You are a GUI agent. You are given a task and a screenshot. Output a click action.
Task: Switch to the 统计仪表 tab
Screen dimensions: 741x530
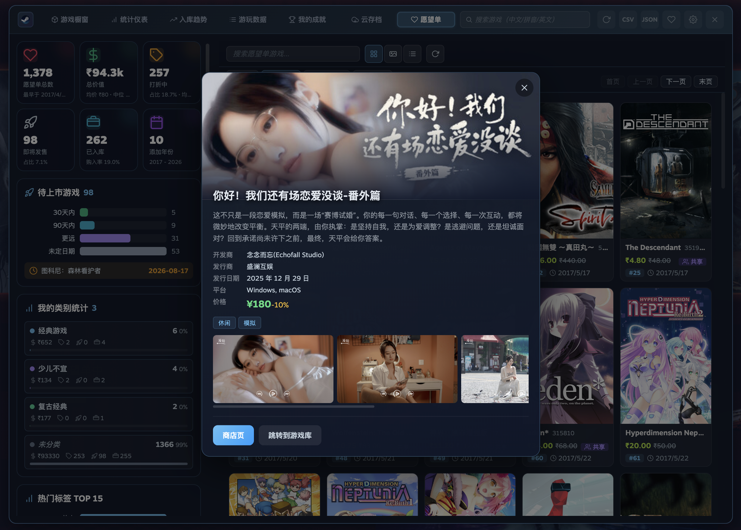tap(130, 20)
